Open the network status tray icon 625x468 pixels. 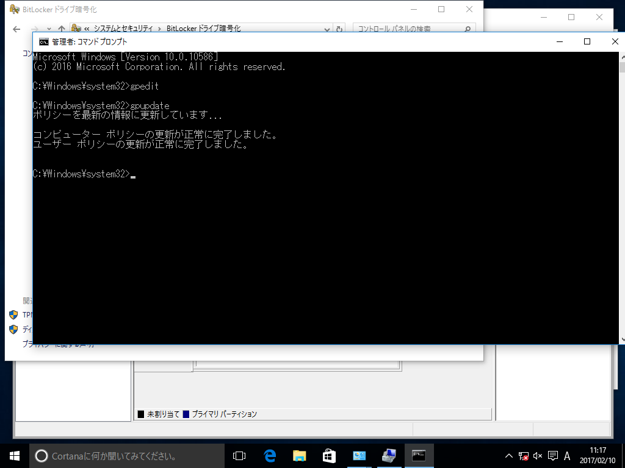[523, 456]
